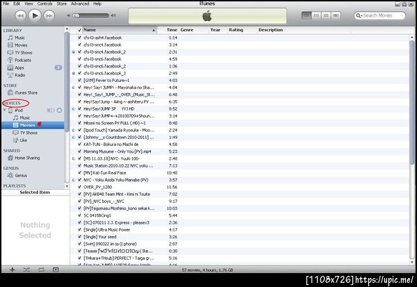This screenshot has height=287, width=417.
Task: Open Apps in the Library
Action: (19, 67)
